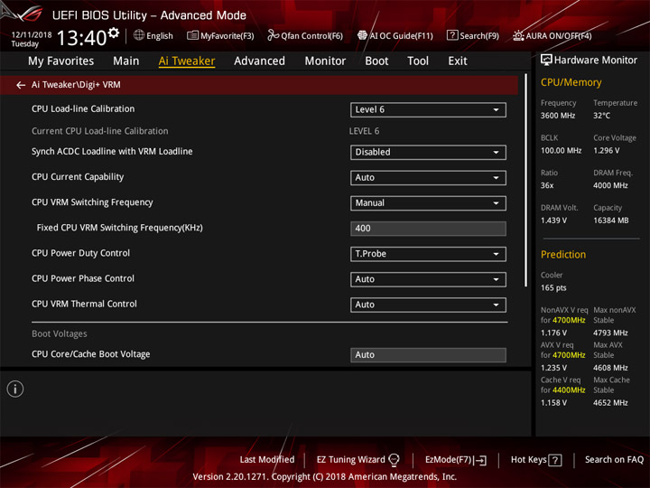Switch to EzMode(F7)

click(x=456, y=460)
